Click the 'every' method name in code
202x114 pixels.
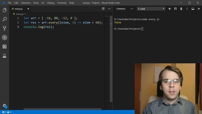click(53, 22)
